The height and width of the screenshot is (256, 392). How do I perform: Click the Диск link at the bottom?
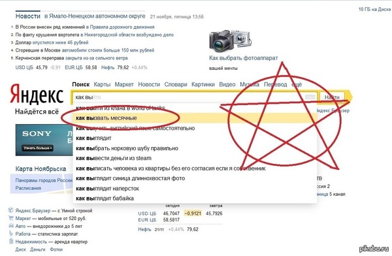20,249
